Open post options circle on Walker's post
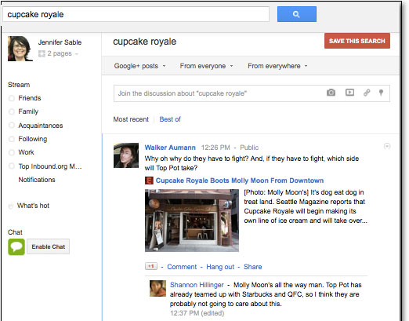Image resolution: width=409 pixels, height=321 pixels. pos(387,146)
